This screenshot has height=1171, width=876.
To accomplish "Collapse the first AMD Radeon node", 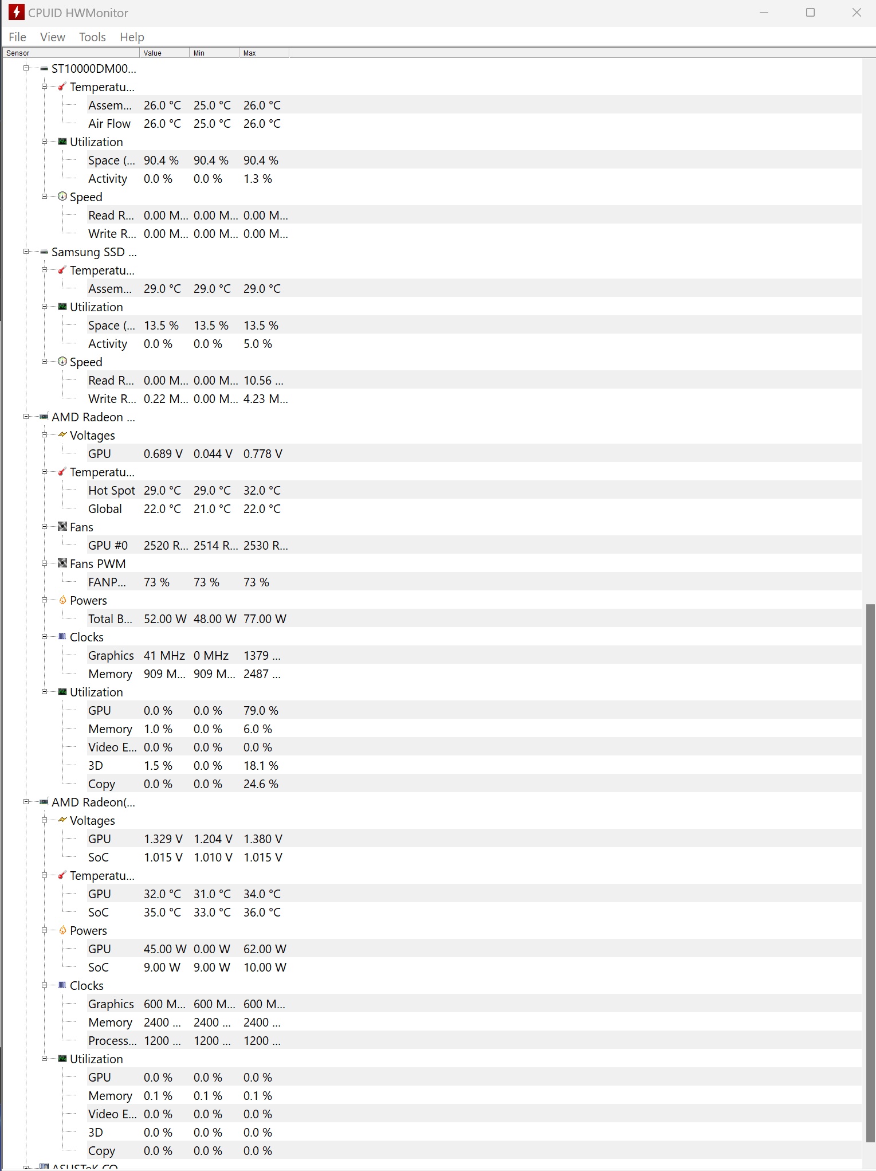I will tap(26, 417).
